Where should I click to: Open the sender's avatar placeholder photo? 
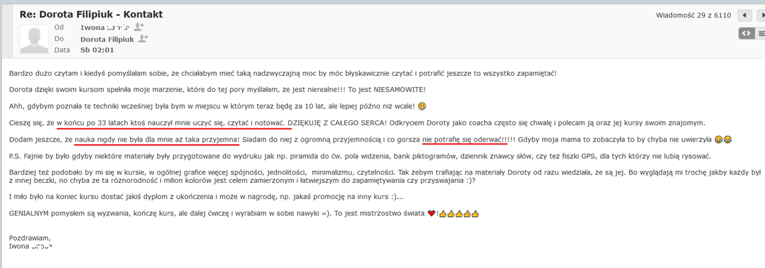coord(35,39)
